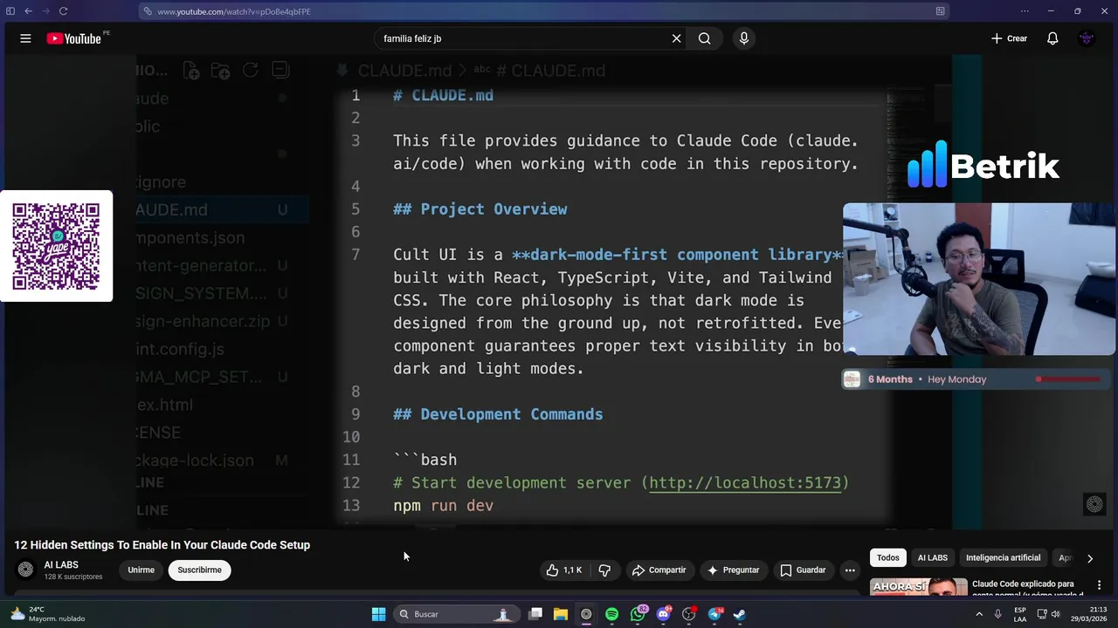Open the Windows Start menu
1118x628 pixels.
coord(378,614)
